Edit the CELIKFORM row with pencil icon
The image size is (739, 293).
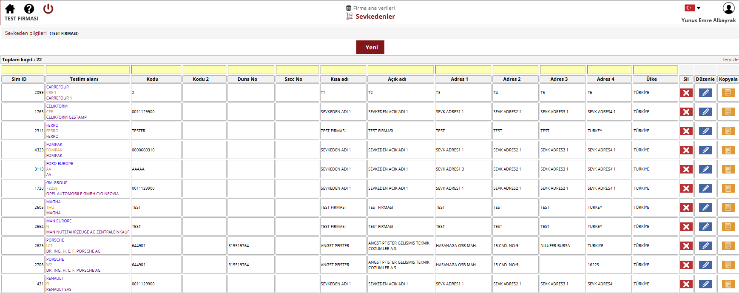[705, 112]
